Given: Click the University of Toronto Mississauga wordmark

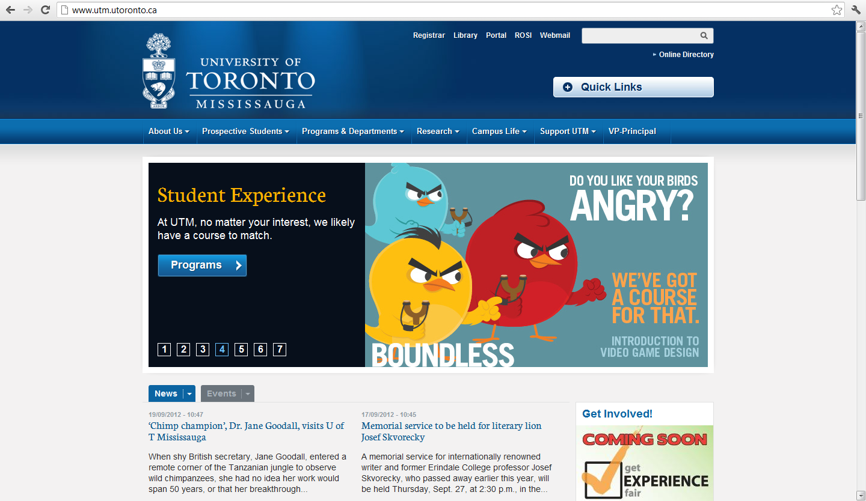Looking at the screenshot, I should [250, 83].
